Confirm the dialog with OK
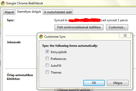Viewport: 136px width, 91px height. 94,83
